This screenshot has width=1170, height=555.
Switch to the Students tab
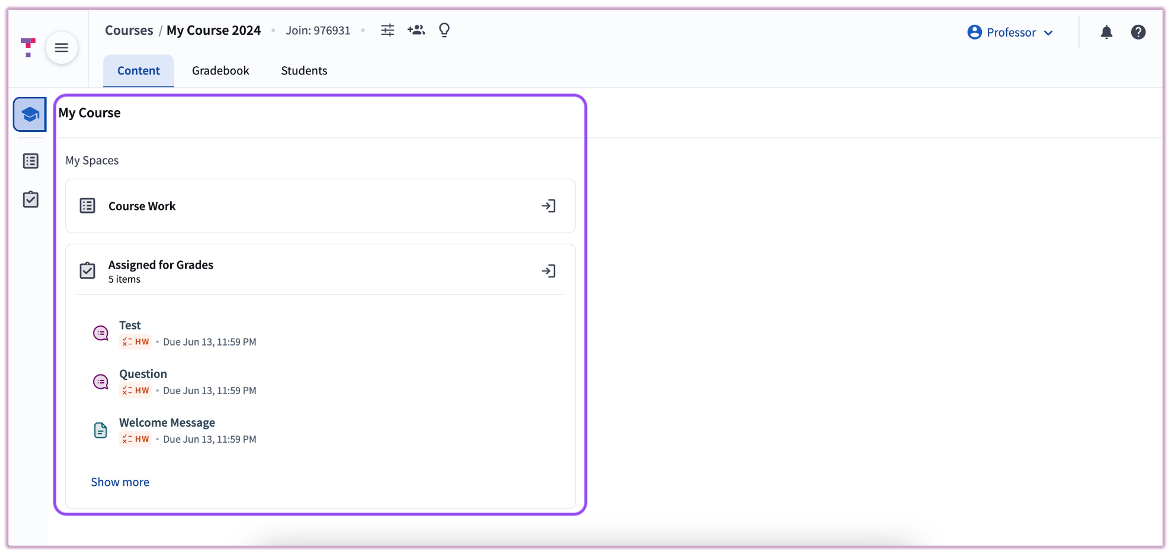[x=304, y=70]
